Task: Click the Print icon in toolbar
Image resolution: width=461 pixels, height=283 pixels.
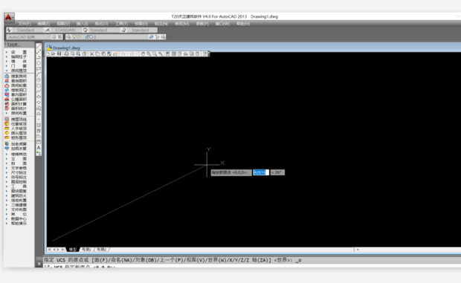Action: pyautogui.click(x=67, y=53)
